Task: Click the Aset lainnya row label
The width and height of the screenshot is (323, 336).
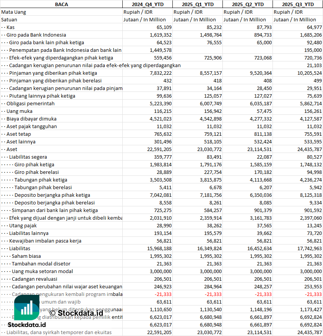Action: (x=21, y=141)
